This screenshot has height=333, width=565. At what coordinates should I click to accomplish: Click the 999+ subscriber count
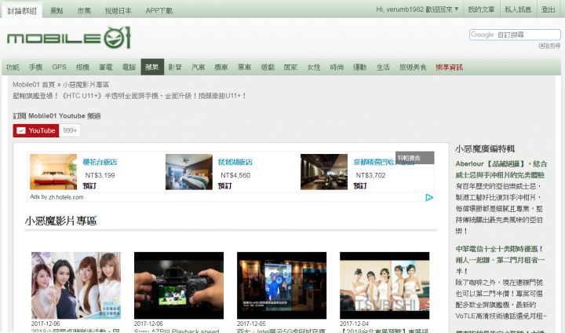point(70,130)
